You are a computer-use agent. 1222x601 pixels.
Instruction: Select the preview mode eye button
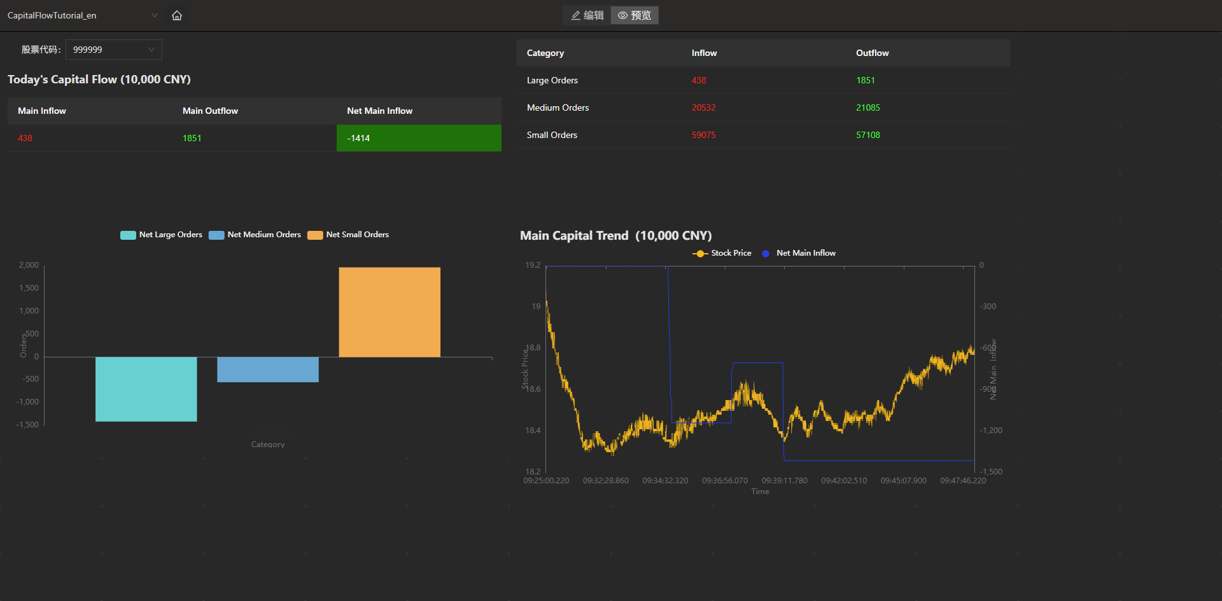635,15
